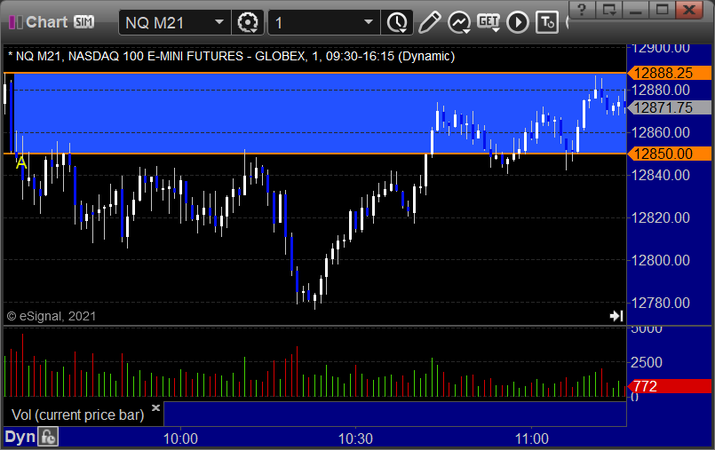Minimize the Chart window
Screen dimensions: 715x450
click(636, 9)
